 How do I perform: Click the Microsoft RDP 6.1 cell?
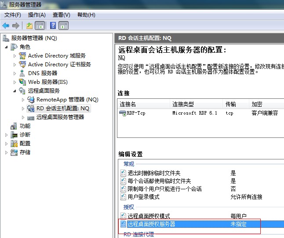tap(195, 113)
